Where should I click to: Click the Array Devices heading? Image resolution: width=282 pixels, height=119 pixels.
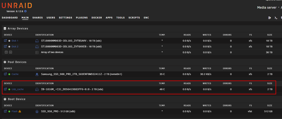pyautogui.click(x=18, y=28)
